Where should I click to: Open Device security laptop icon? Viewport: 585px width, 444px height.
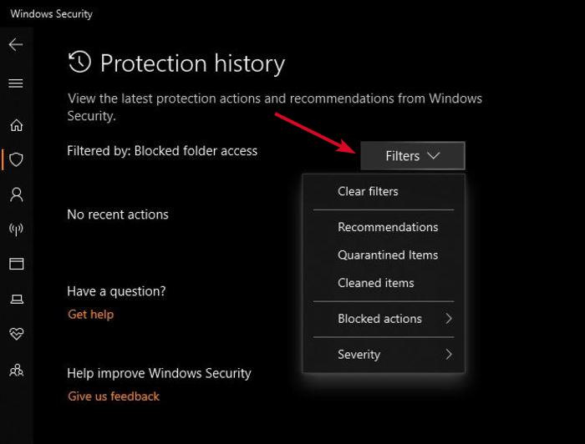(16, 299)
